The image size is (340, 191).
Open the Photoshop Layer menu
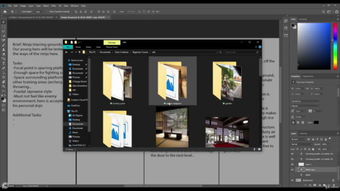click(x=31, y=6)
